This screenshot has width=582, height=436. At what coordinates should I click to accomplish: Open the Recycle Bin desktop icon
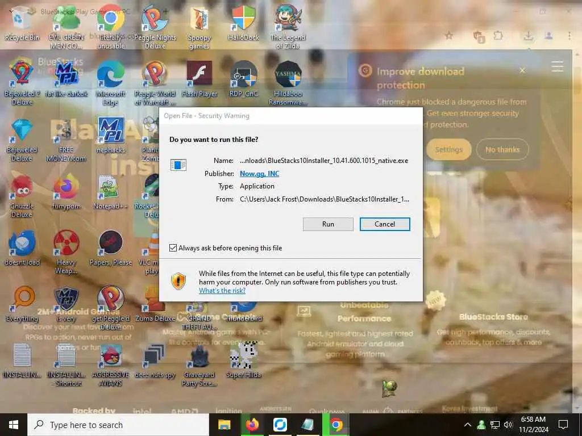click(22, 23)
